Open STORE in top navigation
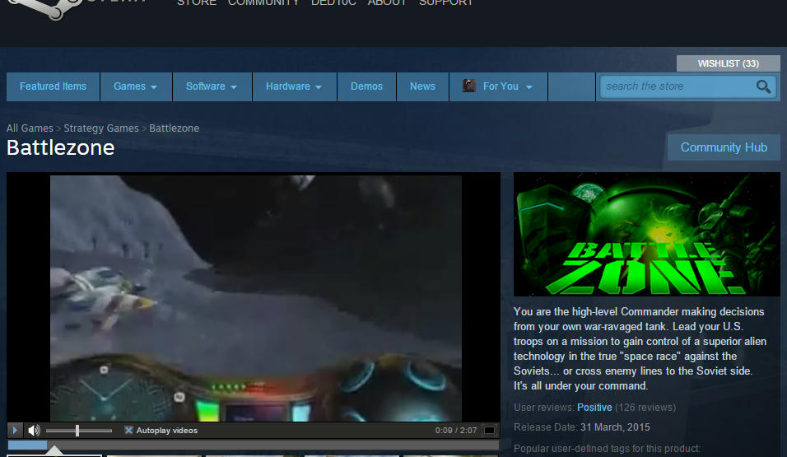 pos(197,3)
